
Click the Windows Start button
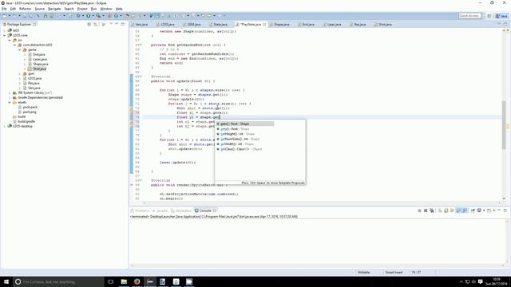point(6,281)
